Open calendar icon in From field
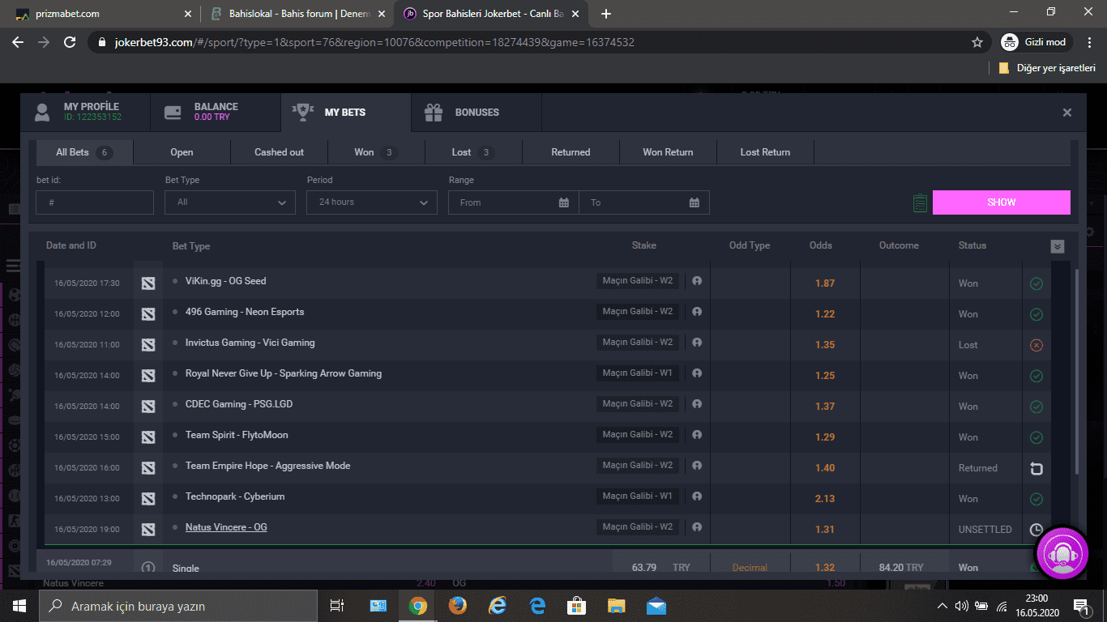1107x622 pixels. (x=564, y=202)
